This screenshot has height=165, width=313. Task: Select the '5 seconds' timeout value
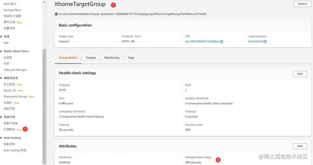[x=191, y=117]
